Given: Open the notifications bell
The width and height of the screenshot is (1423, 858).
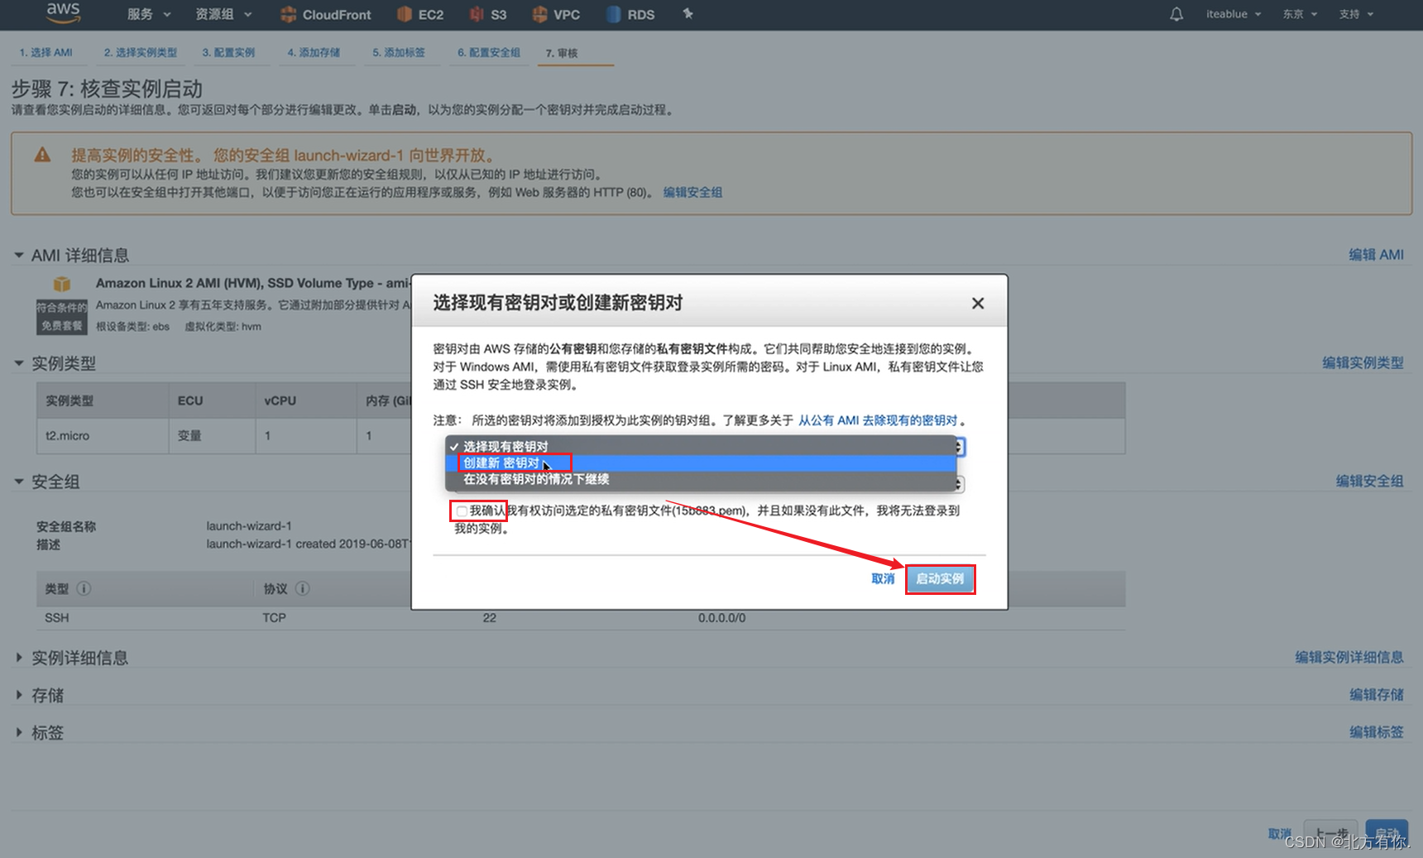Looking at the screenshot, I should 1176,13.
